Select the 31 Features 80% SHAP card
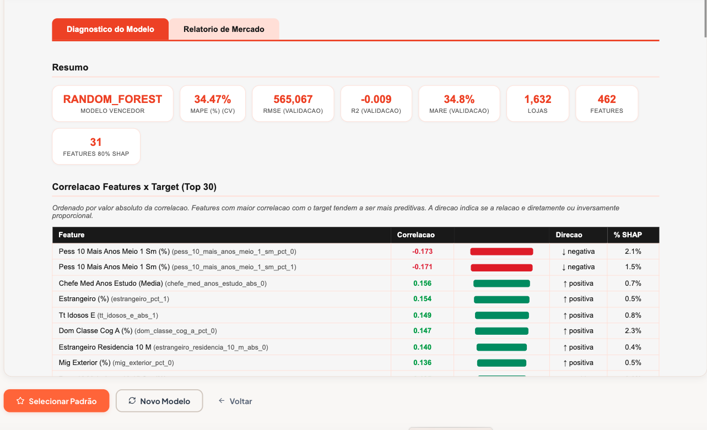 96,146
